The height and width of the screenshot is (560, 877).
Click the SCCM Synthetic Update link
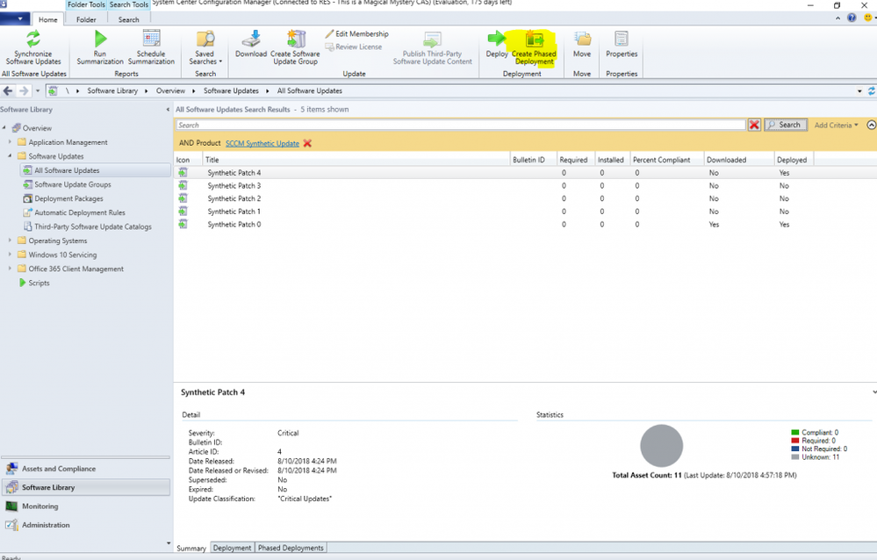[x=262, y=143]
